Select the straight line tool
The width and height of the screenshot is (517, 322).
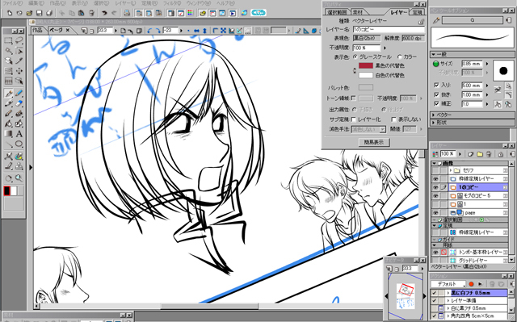coord(9,144)
